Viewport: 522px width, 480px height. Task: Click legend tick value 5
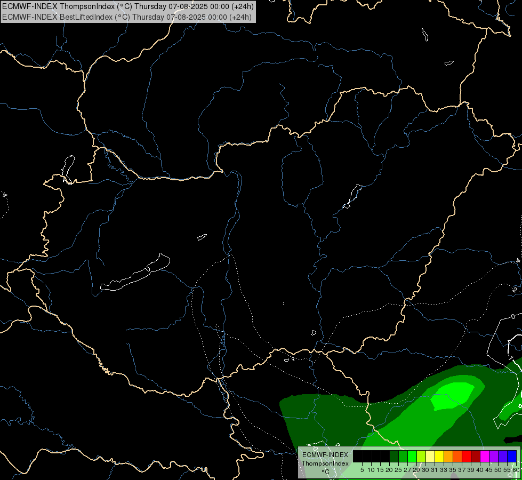click(362, 470)
